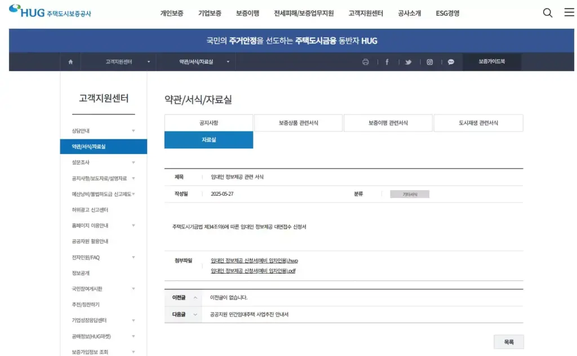Select the 보증이행 관련서식 tab

(387, 122)
